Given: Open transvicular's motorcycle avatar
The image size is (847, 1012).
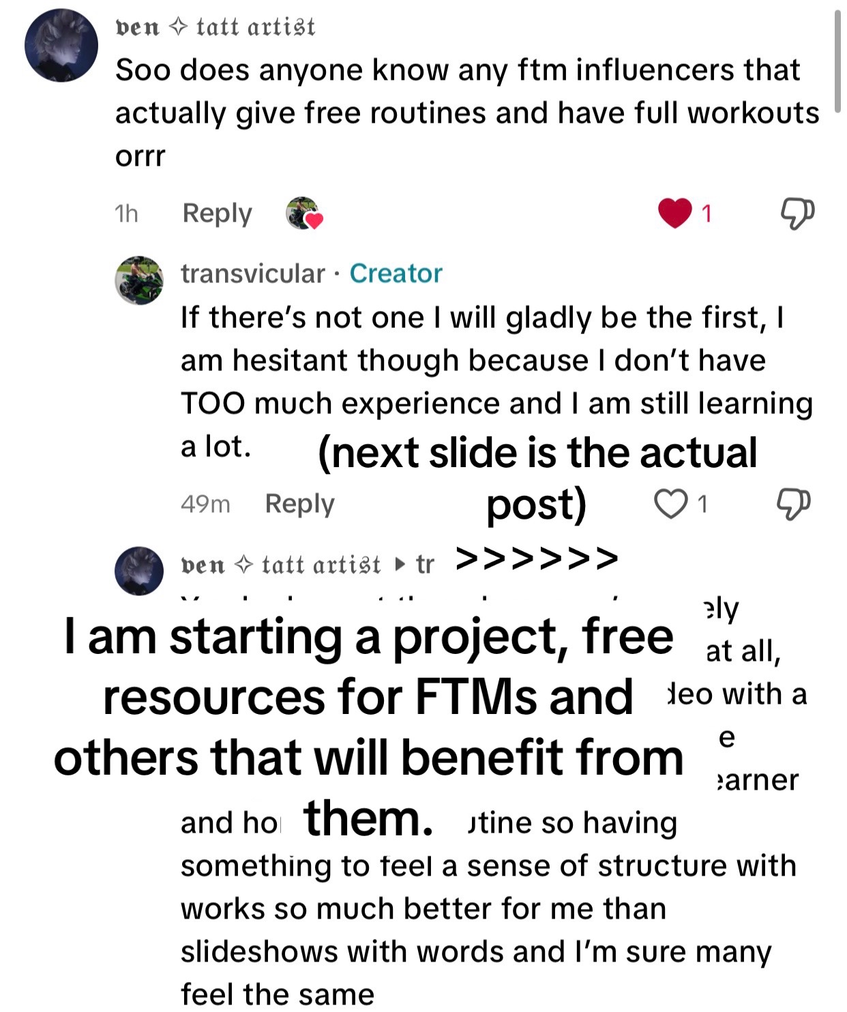Looking at the screenshot, I should click(x=139, y=280).
